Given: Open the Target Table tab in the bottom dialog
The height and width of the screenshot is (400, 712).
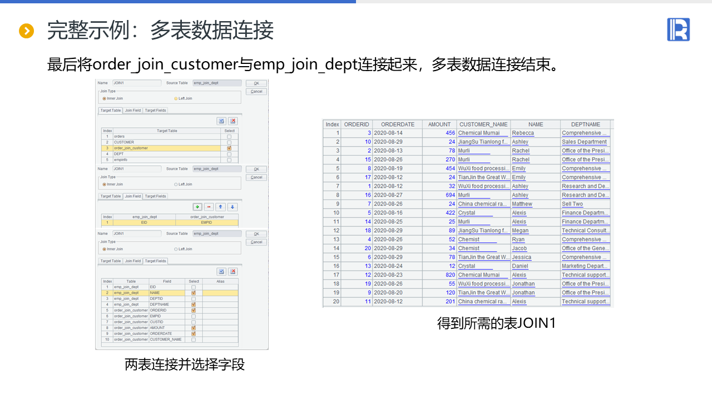Looking at the screenshot, I should [110, 261].
